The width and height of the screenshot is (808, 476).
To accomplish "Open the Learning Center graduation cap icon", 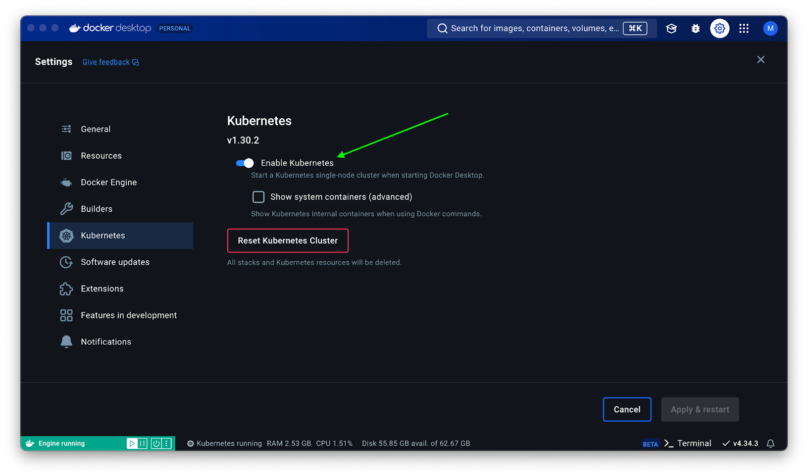I will pyautogui.click(x=671, y=28).
